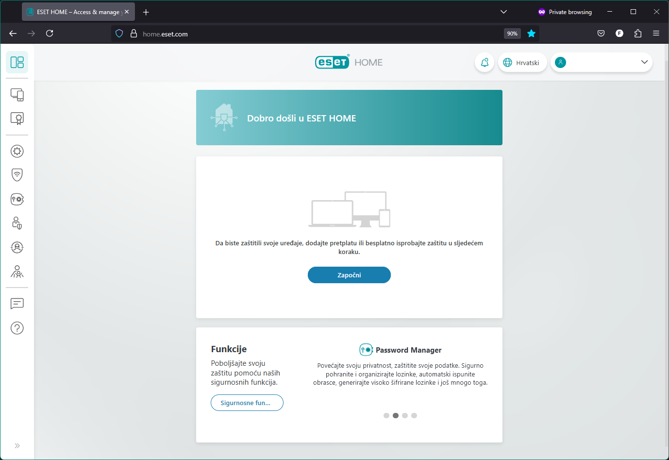The image size is (669, 460).
Task: Select the first carousel dot
Action: point(386,415)
